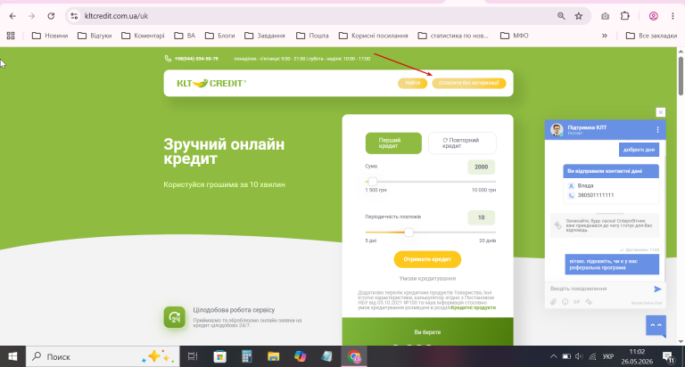Focus the chat message input field
This screenshot has height=367, width=685.
[x=598, y=289]
